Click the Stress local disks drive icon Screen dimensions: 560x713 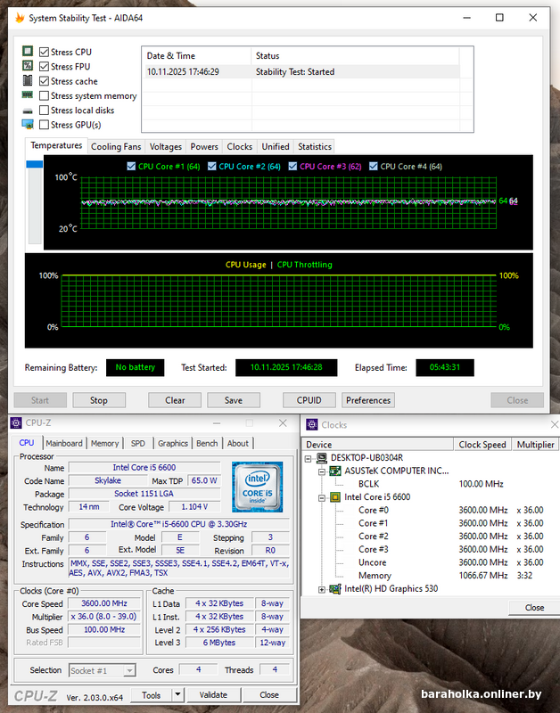point(28,111)
